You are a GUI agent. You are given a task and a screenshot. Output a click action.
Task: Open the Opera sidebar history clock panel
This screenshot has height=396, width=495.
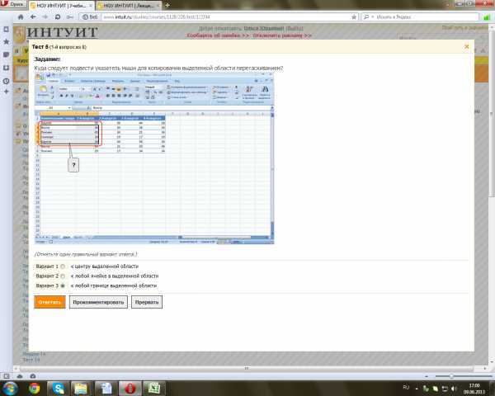pos(6,81)
